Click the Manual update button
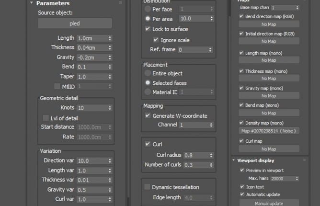 [x=269, y=203]
